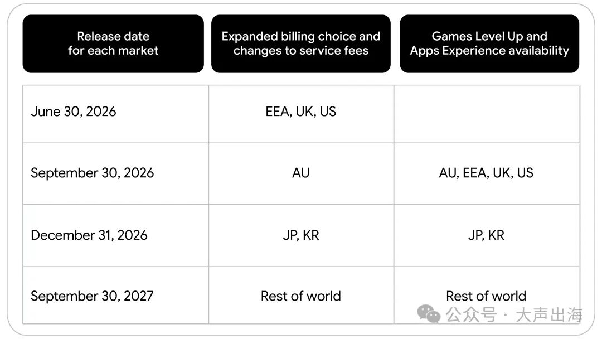This screenshot has width=602, height=339.
Task: Click 'Rest of world' in Games Level Up column
Action: click(x=486, y=296)
